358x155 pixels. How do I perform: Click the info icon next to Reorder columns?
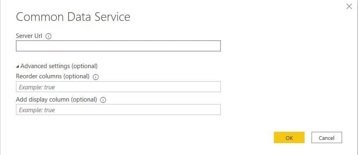click(x=96, y=77)
